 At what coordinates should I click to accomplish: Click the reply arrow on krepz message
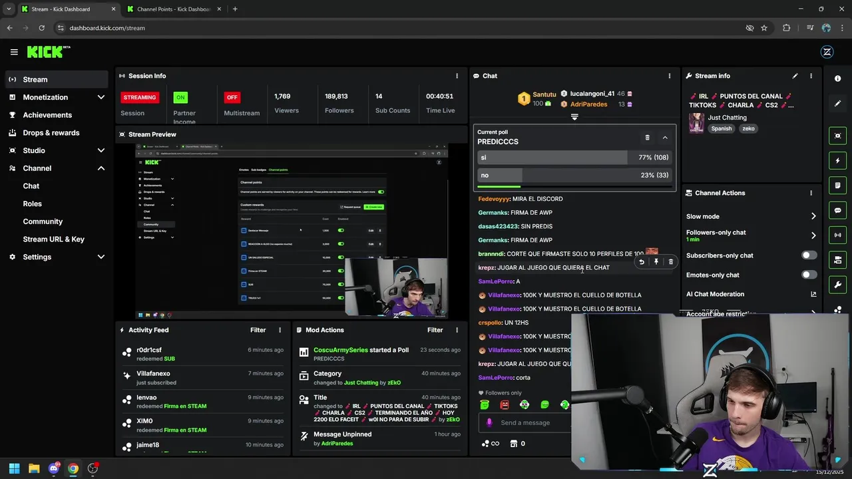pos(642,262)
